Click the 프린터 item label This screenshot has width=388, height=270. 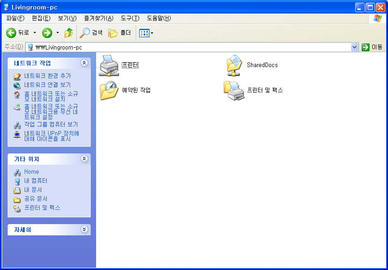[x=130, y=65]
